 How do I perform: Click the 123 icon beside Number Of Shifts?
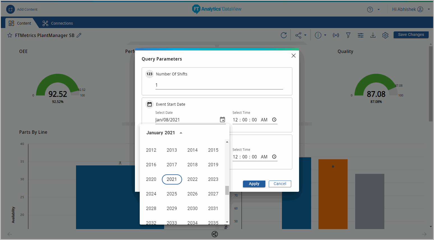coord(150,74)
